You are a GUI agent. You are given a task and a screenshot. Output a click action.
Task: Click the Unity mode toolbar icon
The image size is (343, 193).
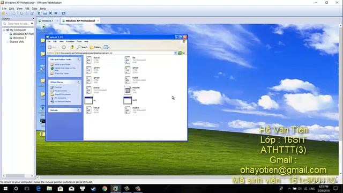pos(56,13)
